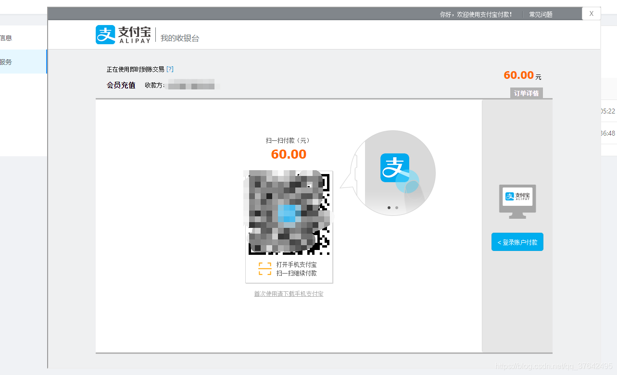Click 我的收银台 header text
This screenshot has height=375, width=617.
click(180, 38)
